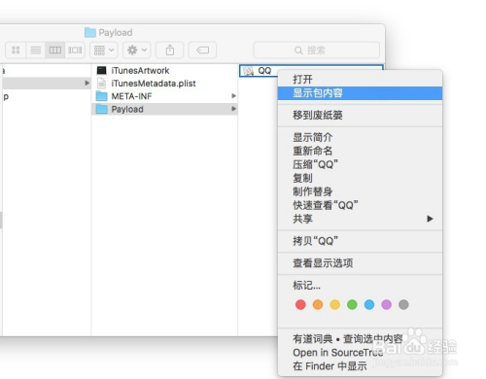Focus the 搜索 search field
Viewport: 486px width, 379px height.
pos(317,51)
